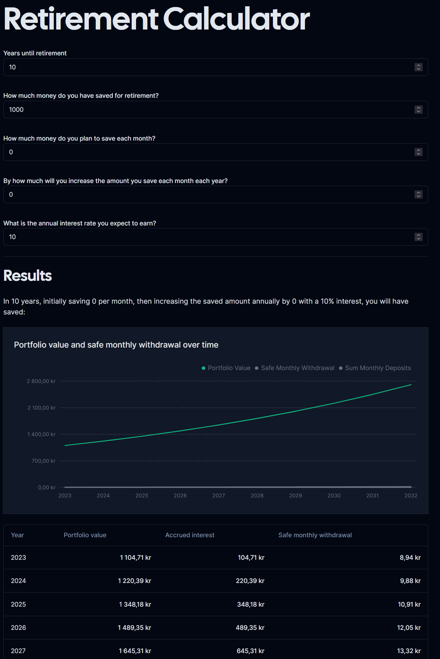Screen dimensions: 440x659
Task: Click the monthly savings stepper icon
Action: coord(418,152)
